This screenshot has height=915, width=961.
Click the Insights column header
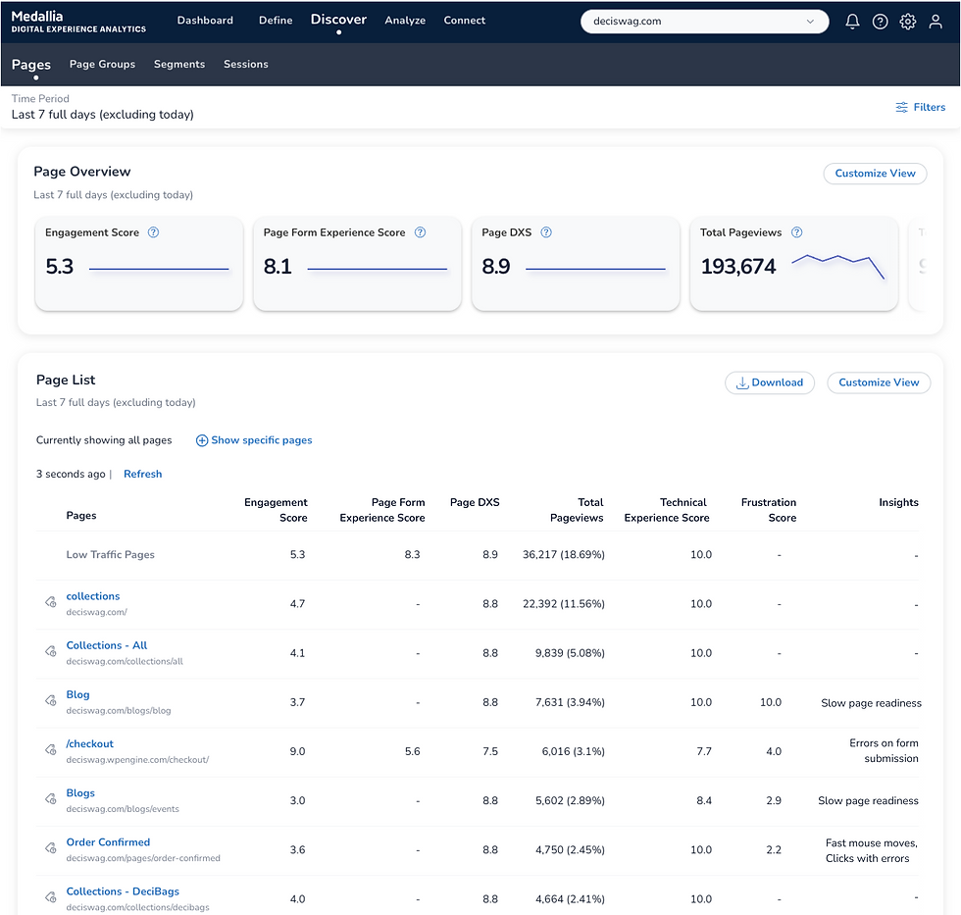(x=898, y=502)
